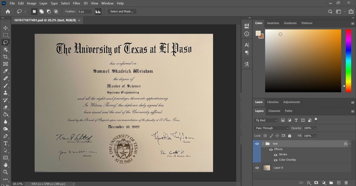The height and width of the screenshot is (186, 356).
Task: Open the Filter menu
Action: 77,3
